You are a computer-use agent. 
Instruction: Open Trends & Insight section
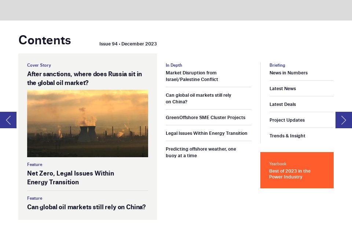(x=287, y=136)
